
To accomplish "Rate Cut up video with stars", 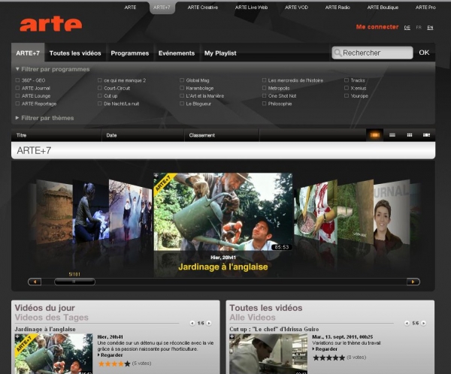I will tap(328, 357).
